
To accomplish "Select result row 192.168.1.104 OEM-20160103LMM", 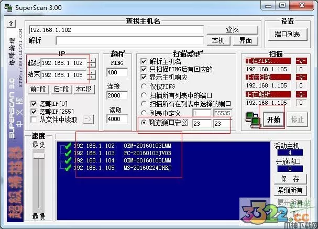I will click(122, 160).
